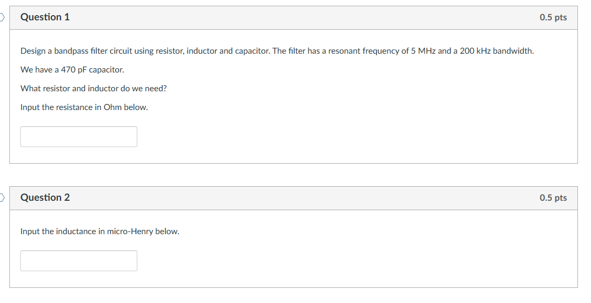
Task: Click the inductance in micro-Henry prompt text
Action: (x=99, y=231)
